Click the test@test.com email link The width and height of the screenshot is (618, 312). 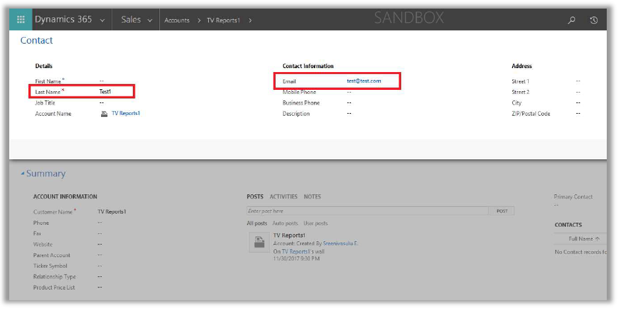coord(364,81)
